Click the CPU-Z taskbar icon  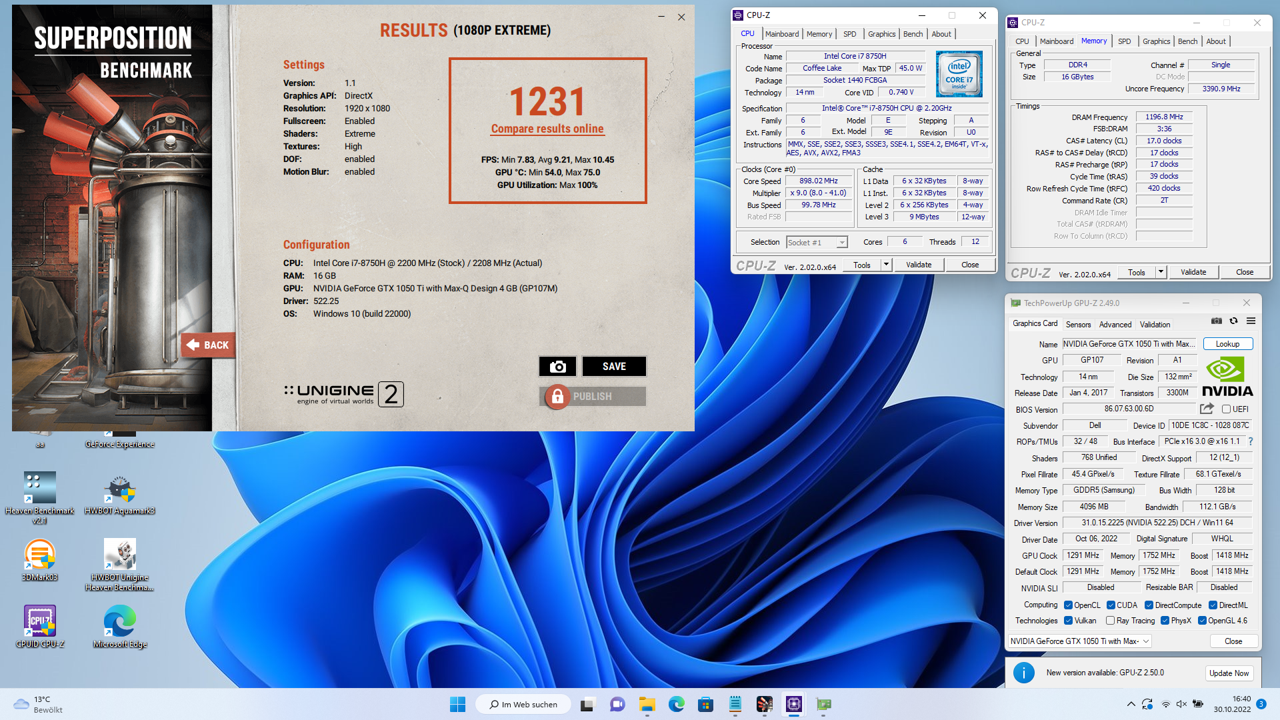coord(793,704)
